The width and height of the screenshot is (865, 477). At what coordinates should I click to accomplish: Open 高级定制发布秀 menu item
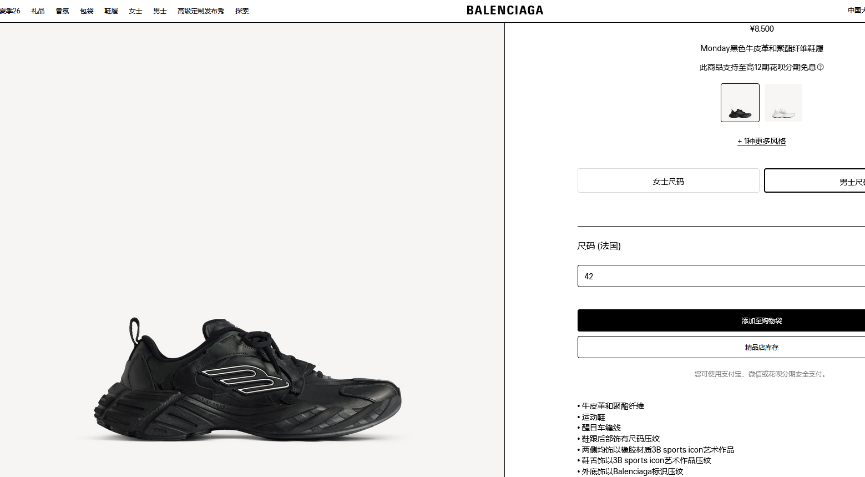[201, 11]
